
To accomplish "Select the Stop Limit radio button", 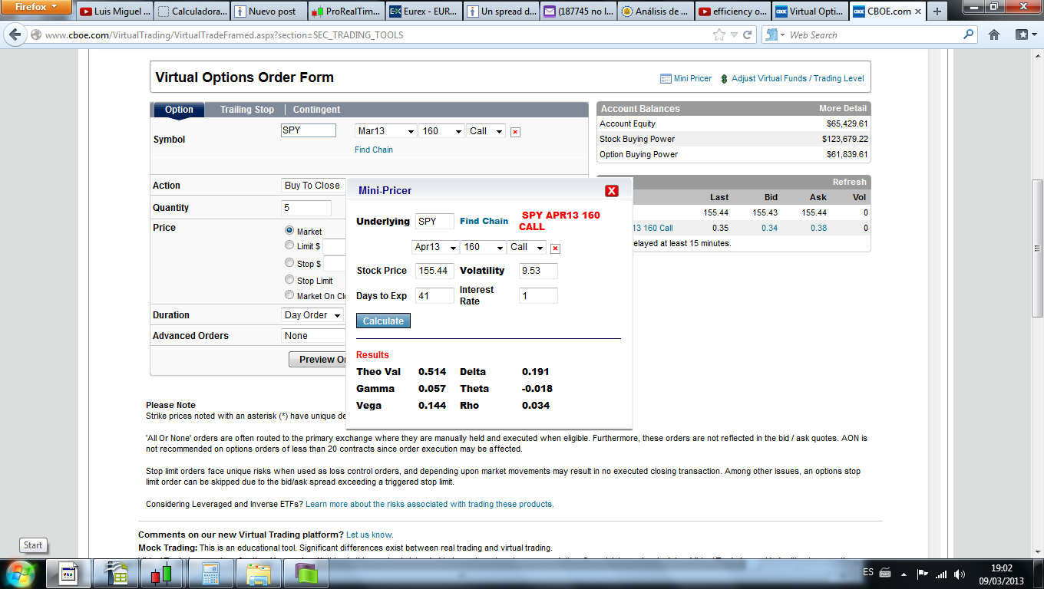I will 289,280.
